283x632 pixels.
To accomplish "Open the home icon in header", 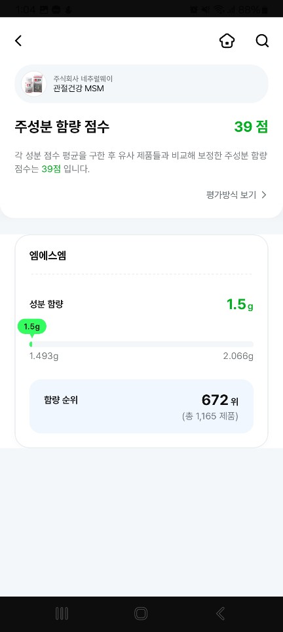I will point(227,41).
